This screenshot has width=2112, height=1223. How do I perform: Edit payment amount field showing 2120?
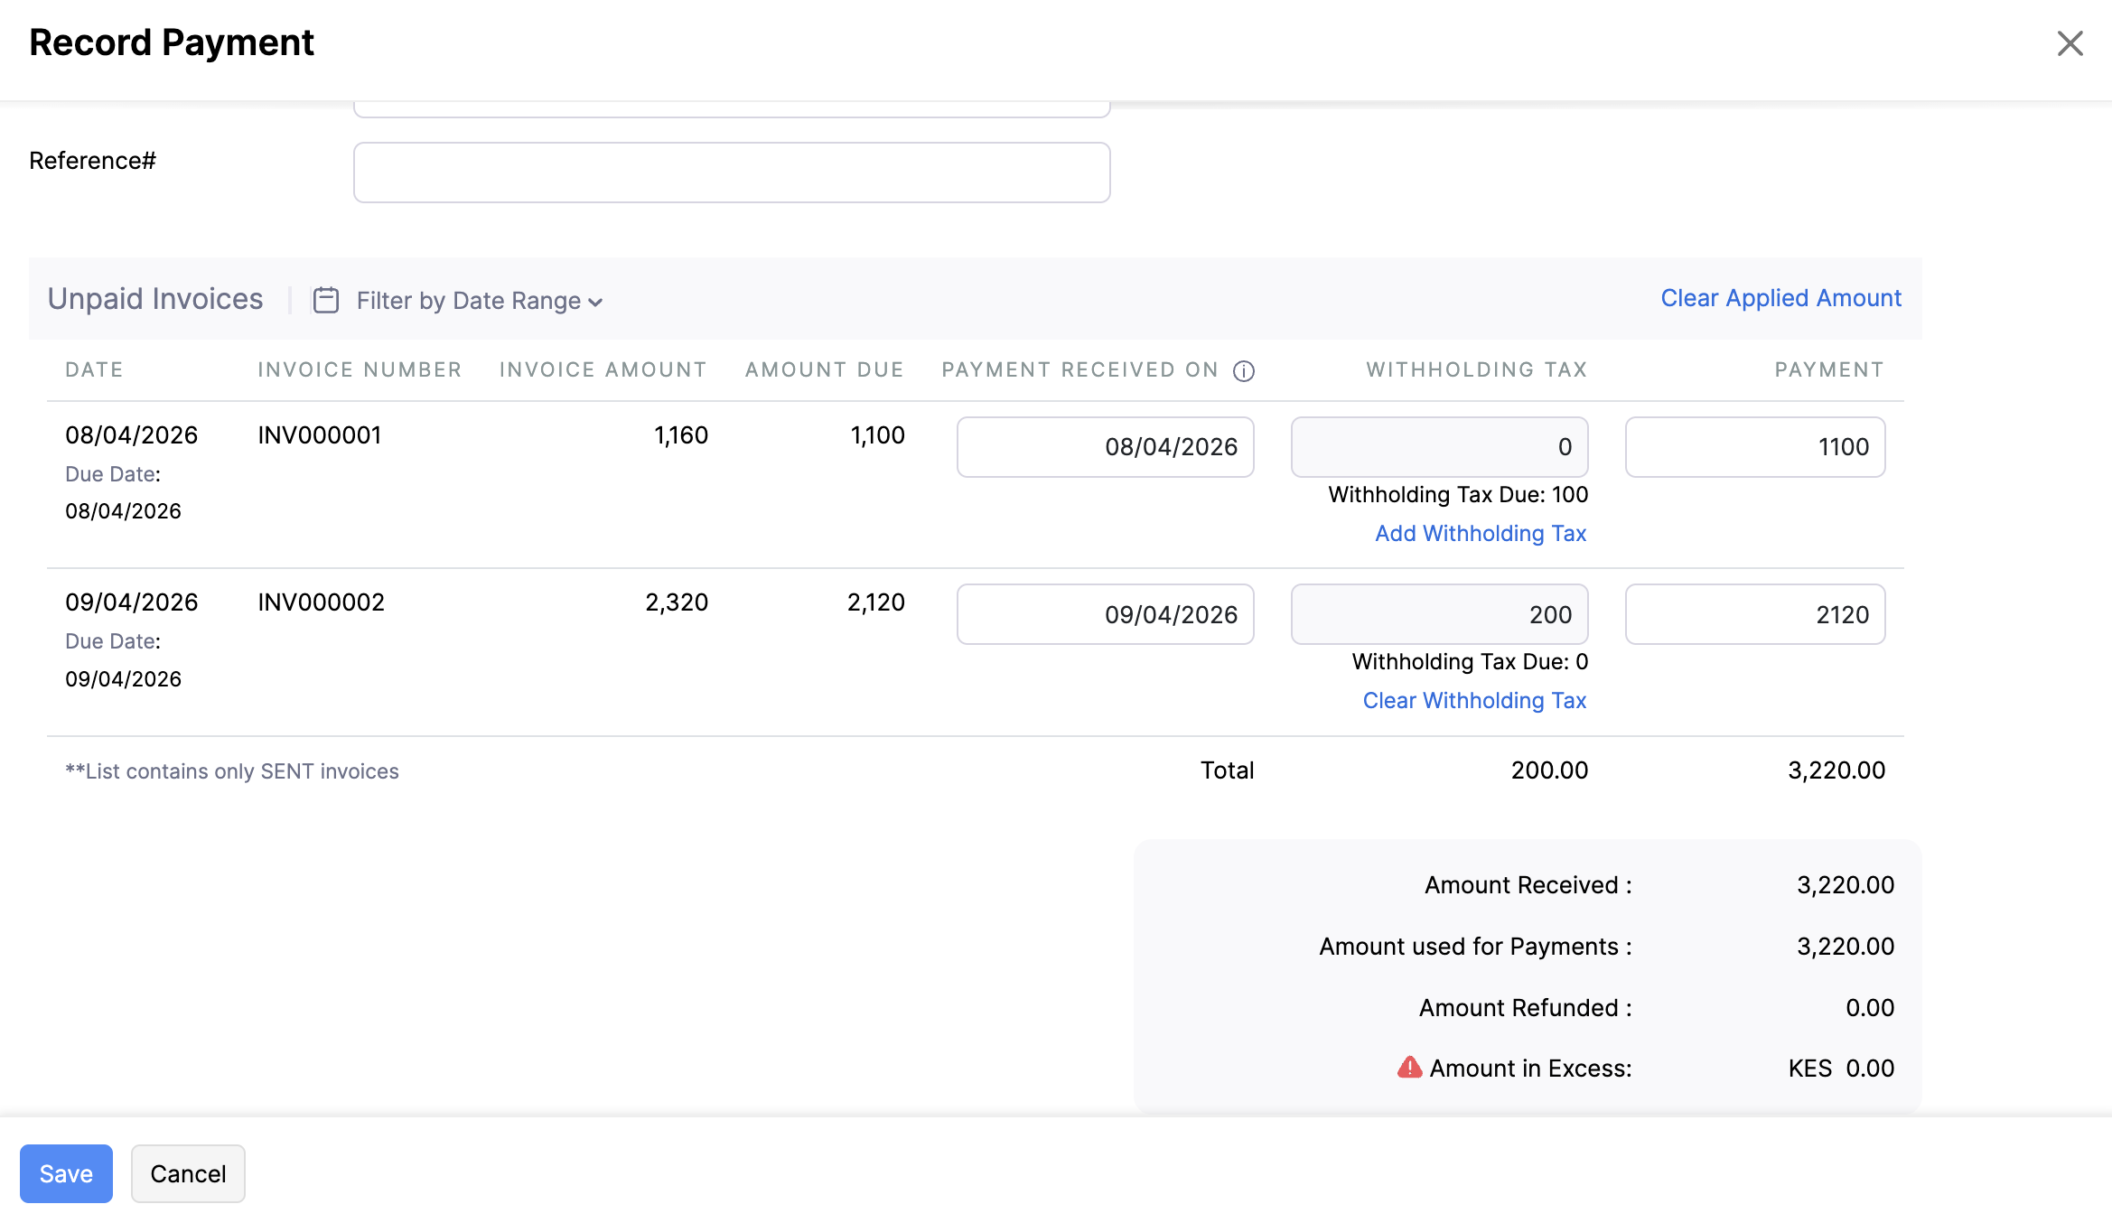1755,614
